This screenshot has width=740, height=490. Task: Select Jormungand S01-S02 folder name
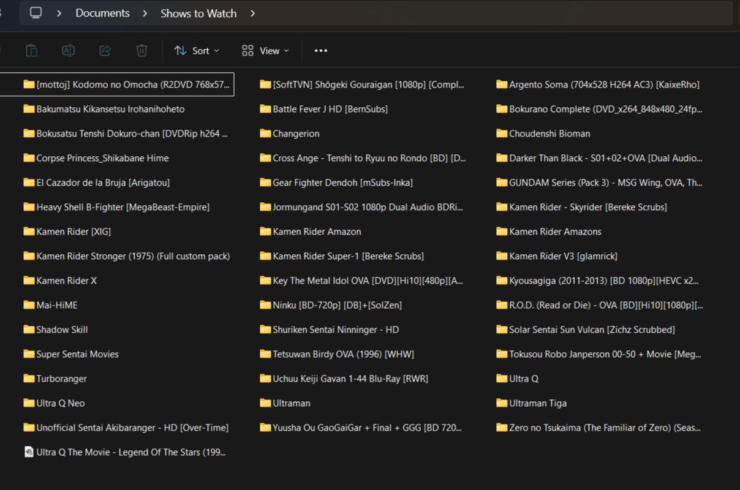click(368, 207)
